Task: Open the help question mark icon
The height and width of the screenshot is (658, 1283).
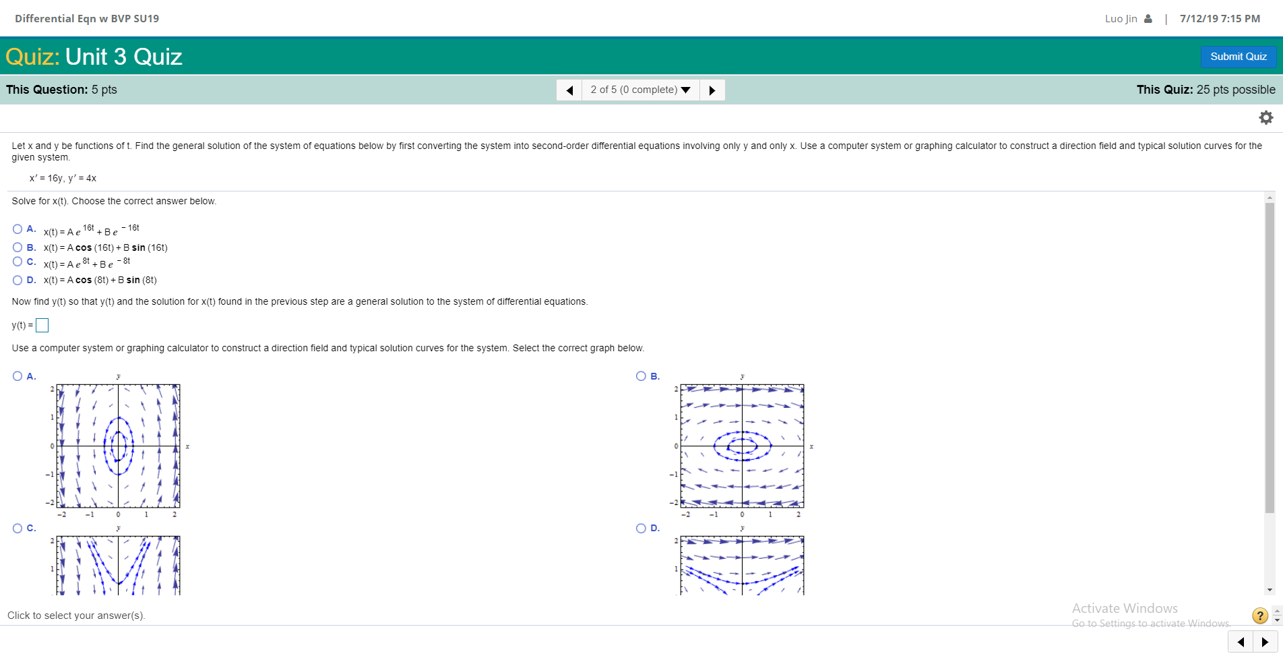Action: coord(1259,616)
